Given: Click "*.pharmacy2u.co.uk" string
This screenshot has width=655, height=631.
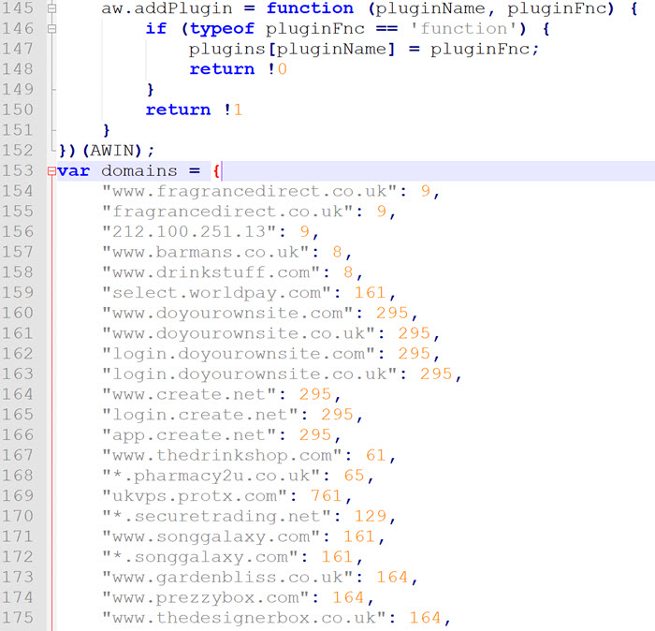Looking at the screenshot, I should point(211,476).
